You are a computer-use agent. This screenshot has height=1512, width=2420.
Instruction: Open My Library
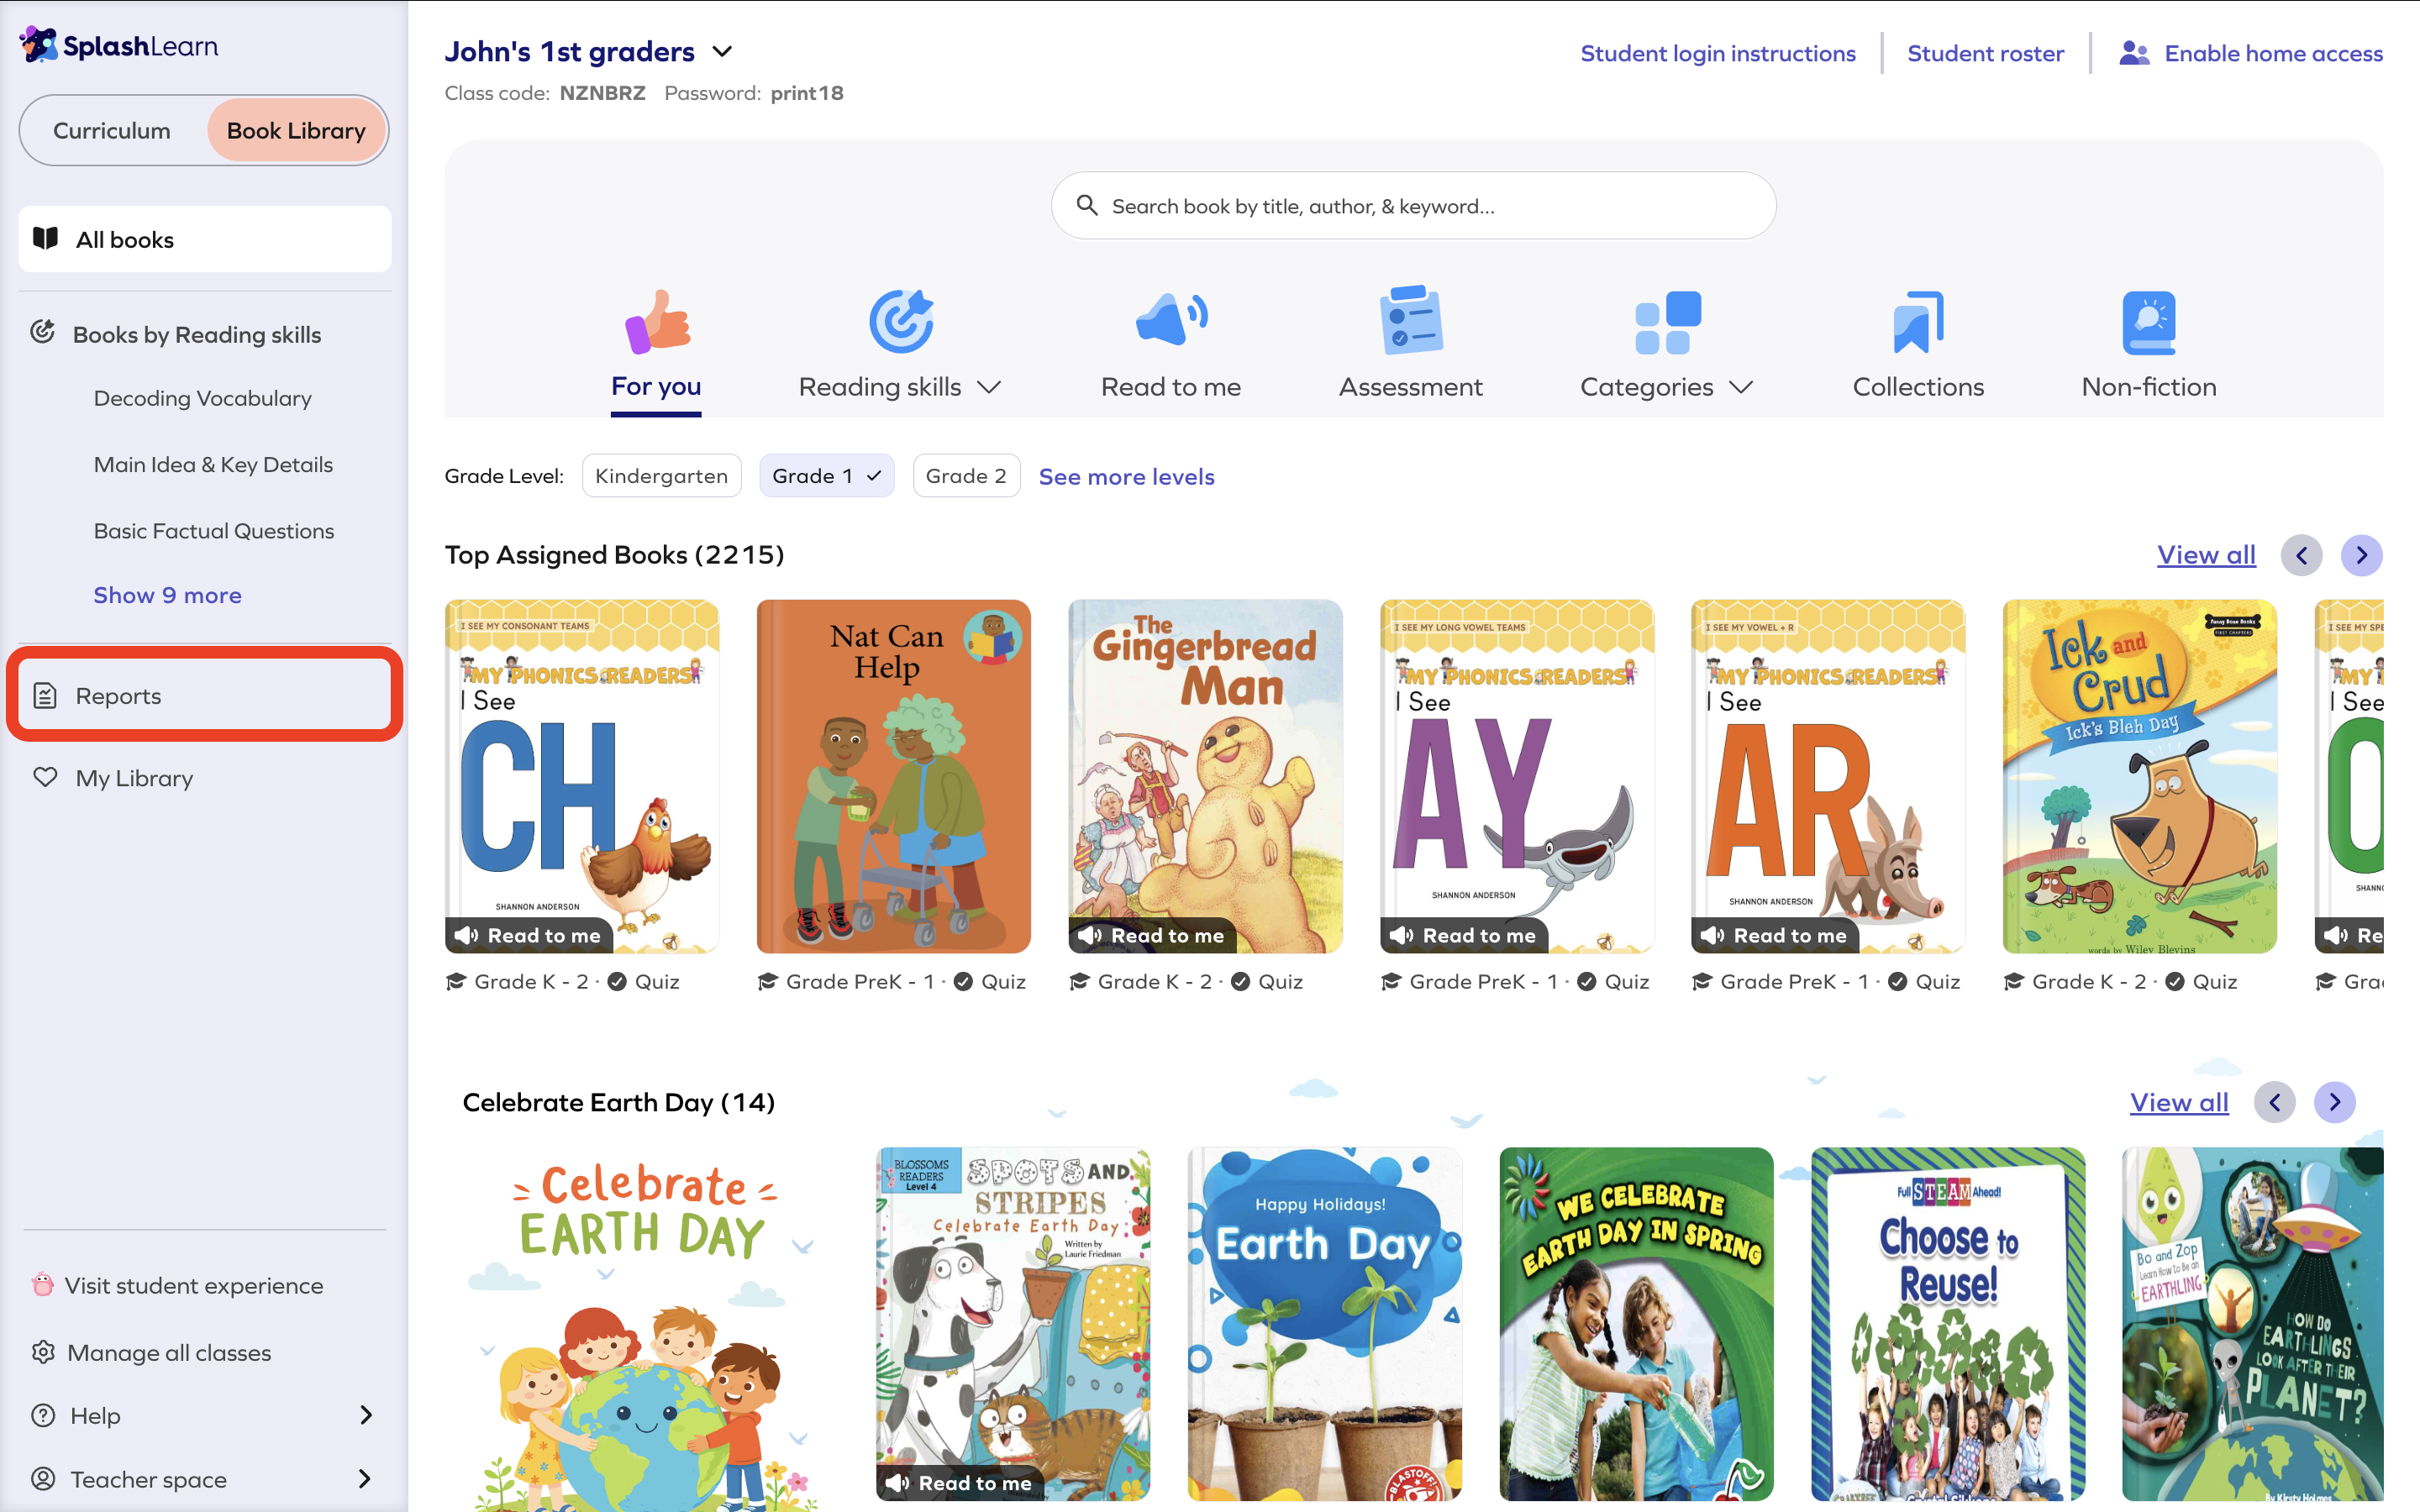pyautogui.click(x=134, y=778)
